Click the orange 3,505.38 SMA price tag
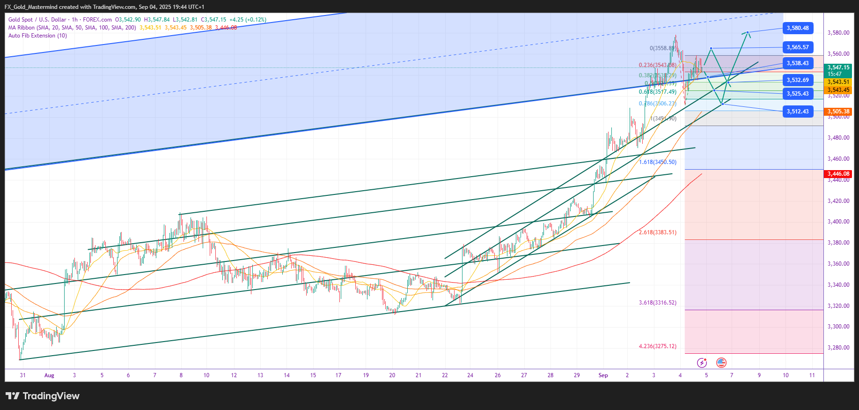Image resolution: width=859 pixels, height=410 pixels. pos(838,112)
